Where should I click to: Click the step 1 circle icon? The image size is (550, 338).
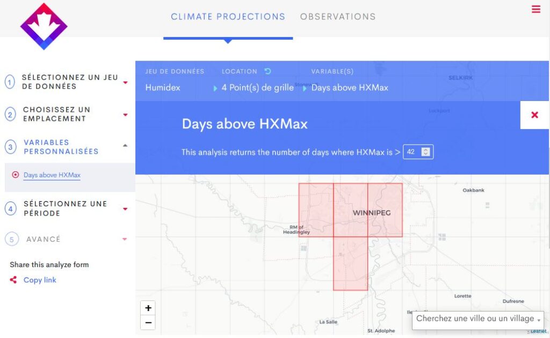pos(10,82)
